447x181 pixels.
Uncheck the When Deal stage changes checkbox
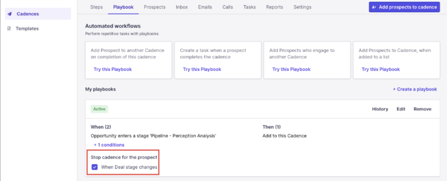point(95,167)
